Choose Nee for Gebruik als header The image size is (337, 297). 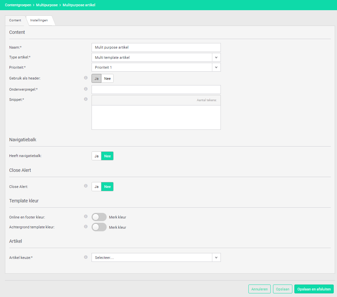pyautogui.click(x=107, y=79)
